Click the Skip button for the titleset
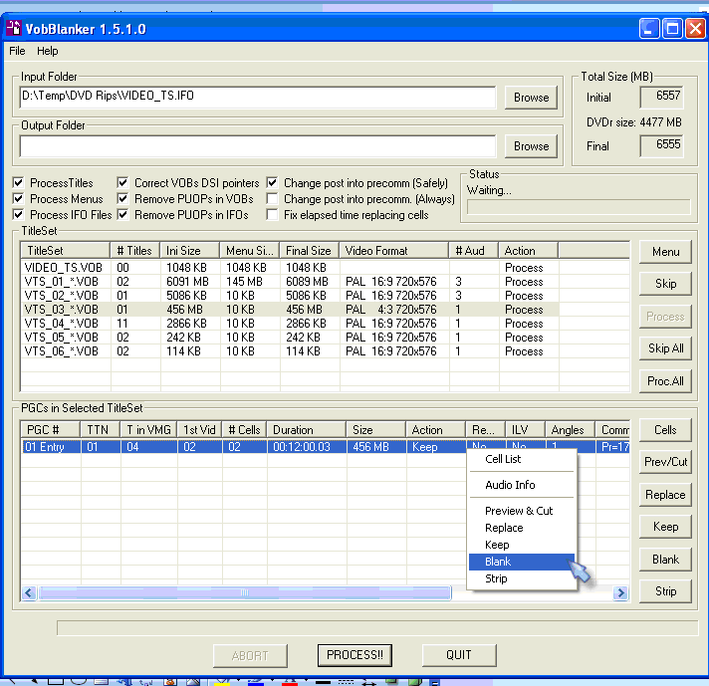The height and width of the screenshot is (686, 709). tap(665, 284)
